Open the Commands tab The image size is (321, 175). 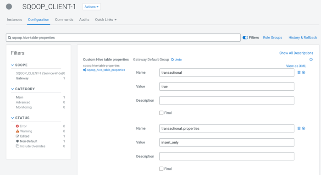pyautogui.click(x=64, y=20)
